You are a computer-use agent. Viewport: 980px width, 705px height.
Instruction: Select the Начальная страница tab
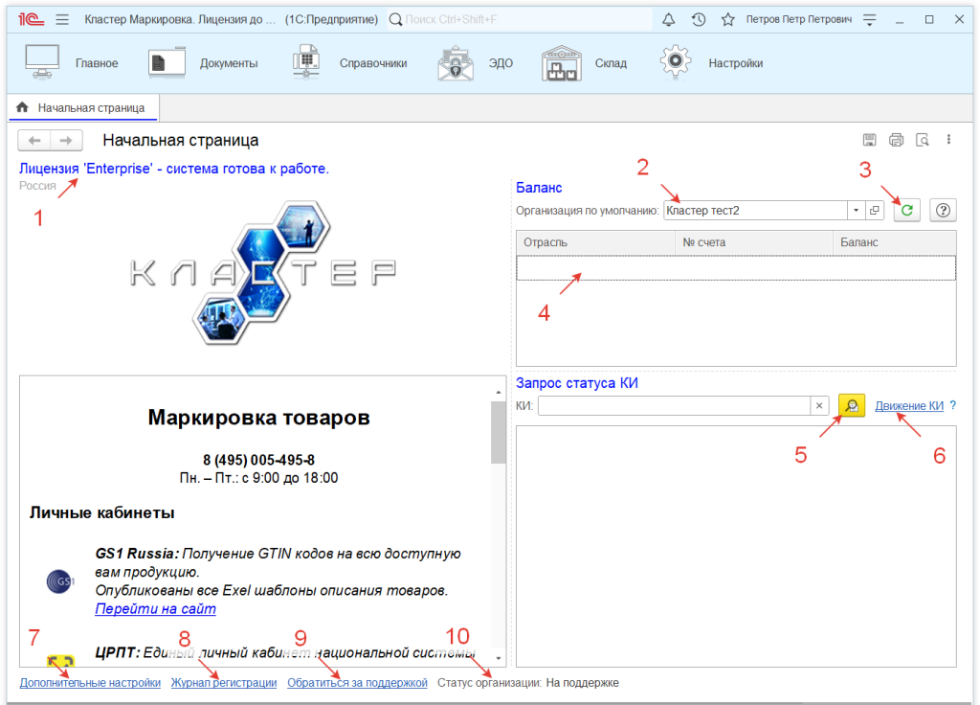[x=83, y=107]
